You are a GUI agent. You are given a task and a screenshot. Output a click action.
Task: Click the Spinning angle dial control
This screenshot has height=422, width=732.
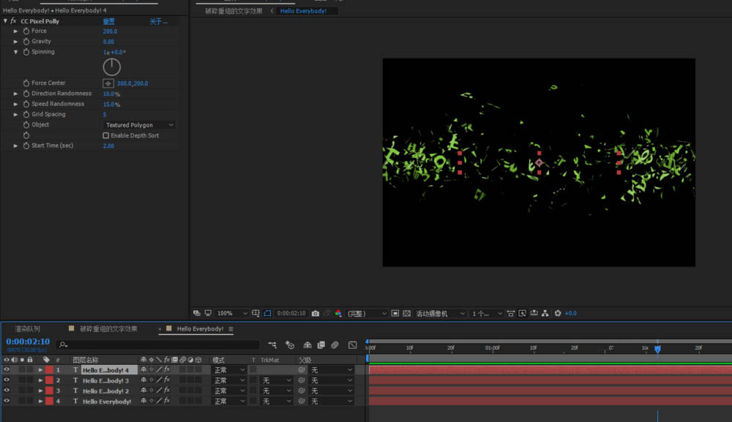pyautogui.click(x=111, y=67)
